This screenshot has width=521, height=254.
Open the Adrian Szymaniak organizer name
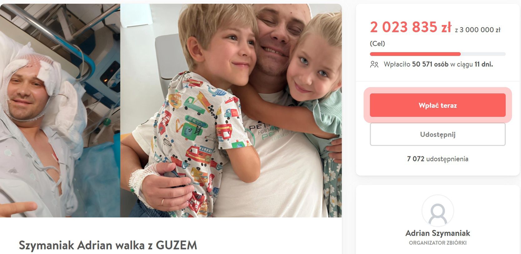coord(438,233)
